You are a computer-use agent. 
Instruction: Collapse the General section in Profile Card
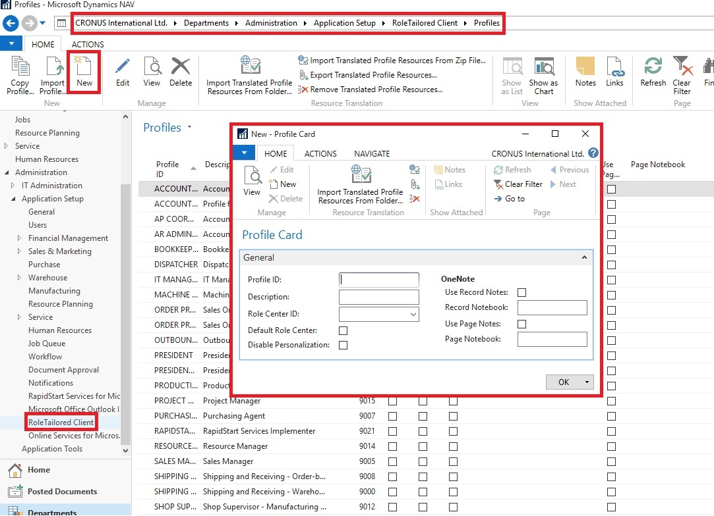(x=584, y=258)
